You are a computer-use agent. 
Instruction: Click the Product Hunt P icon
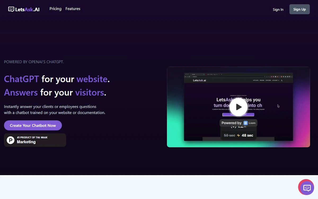tap(11, 140)
